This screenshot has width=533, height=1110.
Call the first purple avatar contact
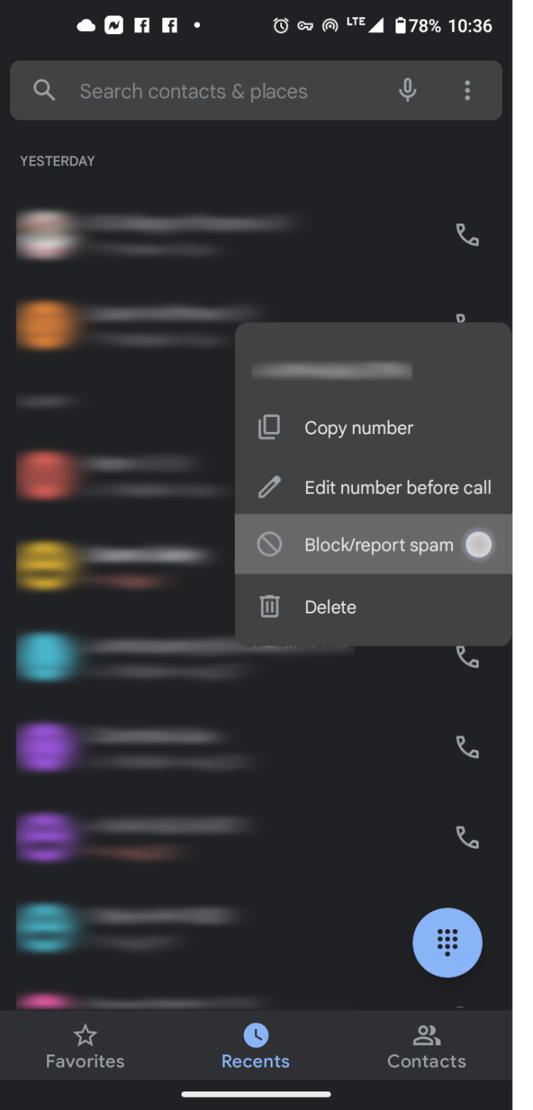click(x=467, y=747)
